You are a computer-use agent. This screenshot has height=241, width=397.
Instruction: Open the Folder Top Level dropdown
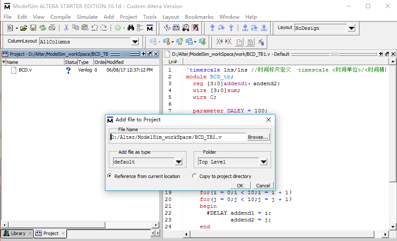tap(263, 162)
